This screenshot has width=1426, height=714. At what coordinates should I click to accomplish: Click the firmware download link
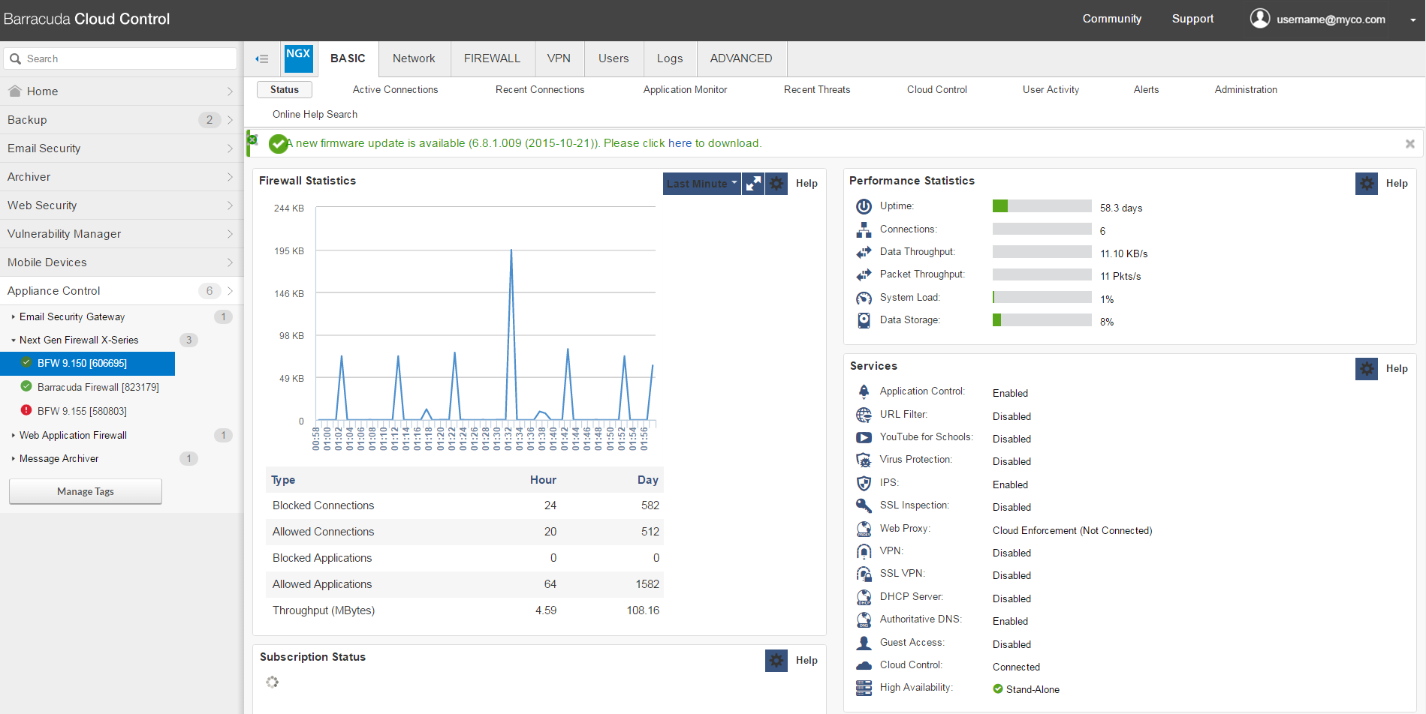[x=680, y=143]
